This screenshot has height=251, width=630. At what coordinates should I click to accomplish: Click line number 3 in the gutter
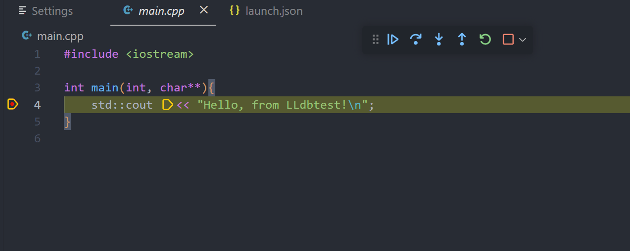38,87
